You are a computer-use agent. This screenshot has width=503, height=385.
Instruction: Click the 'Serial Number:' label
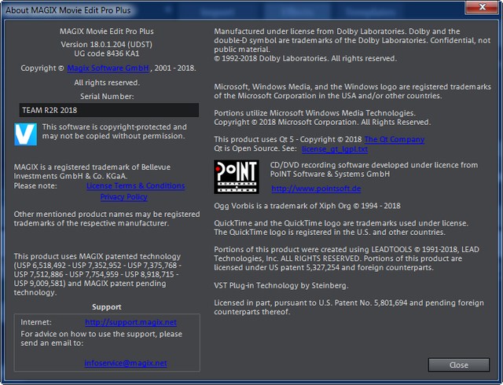pyautogui.click(x=107, y=96)
